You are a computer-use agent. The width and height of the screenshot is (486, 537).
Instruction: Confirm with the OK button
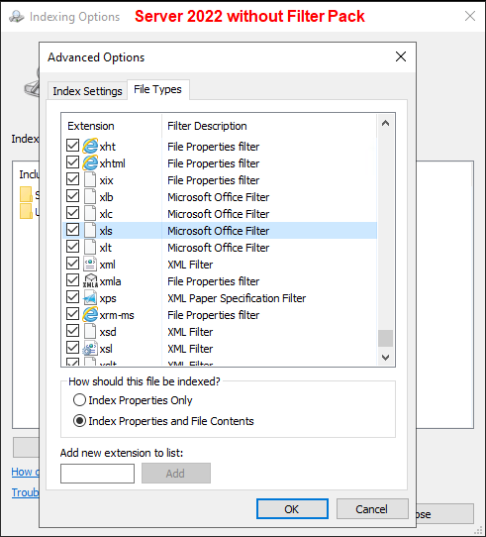292,509
